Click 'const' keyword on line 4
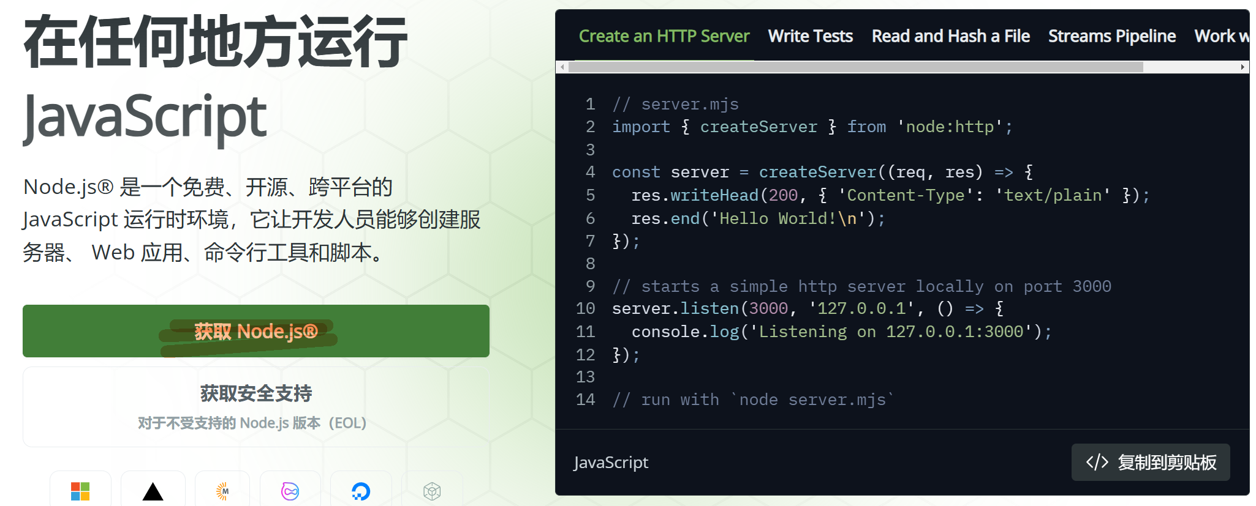This screenshot has width=1256, height=506. 636,173
